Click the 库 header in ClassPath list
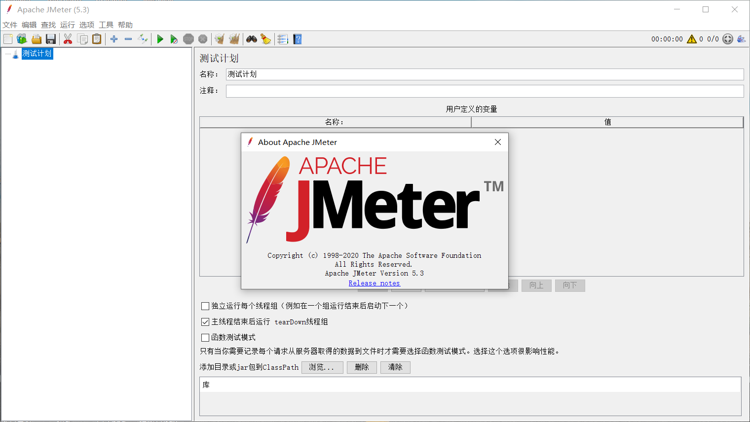Screen dimensions: 750x422 [470, 385]
